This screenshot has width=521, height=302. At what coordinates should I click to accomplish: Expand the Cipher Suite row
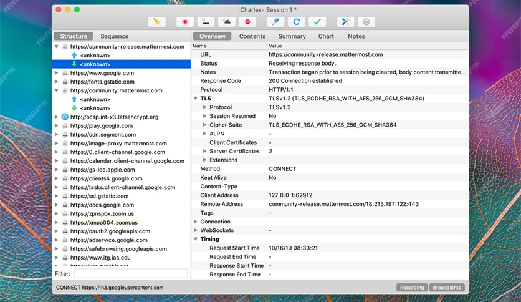click(204, 125)
